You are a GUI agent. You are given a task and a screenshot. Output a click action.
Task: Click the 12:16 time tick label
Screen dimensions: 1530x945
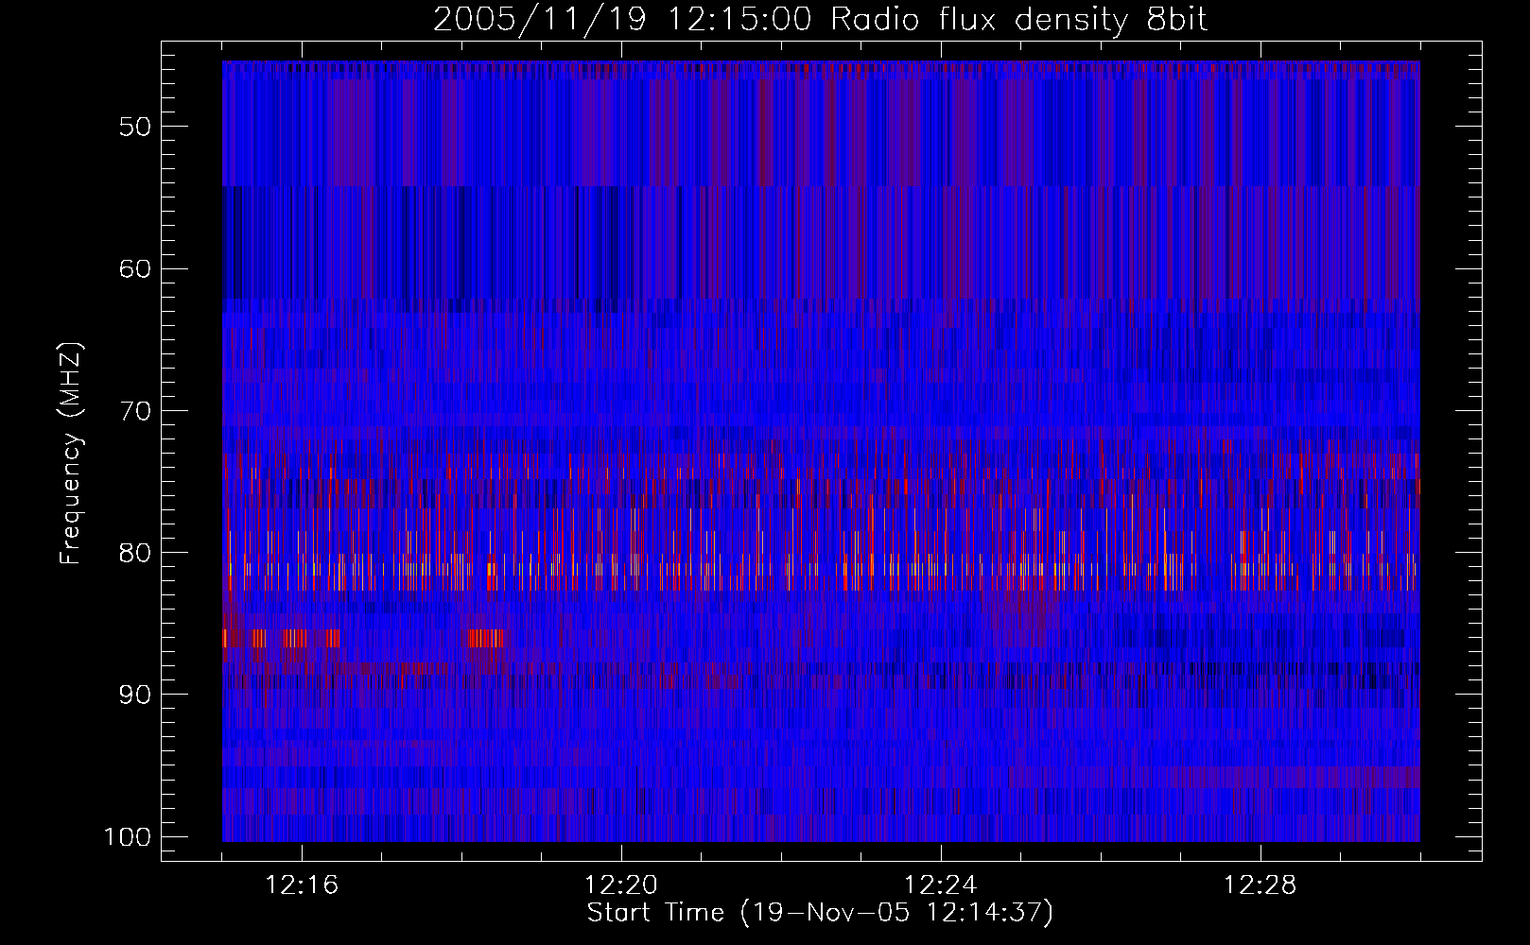click(x=303, y=885)
